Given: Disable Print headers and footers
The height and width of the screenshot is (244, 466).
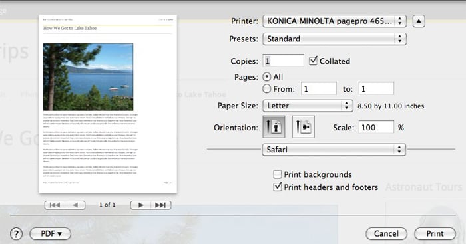Looking at the screenshot, I should 278,187.
